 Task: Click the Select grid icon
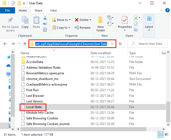point(149,20)
